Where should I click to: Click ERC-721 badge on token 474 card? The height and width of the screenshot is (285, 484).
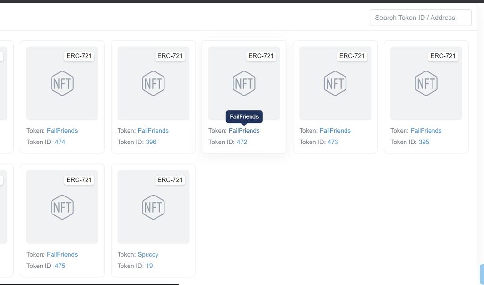tap(79, 56)
